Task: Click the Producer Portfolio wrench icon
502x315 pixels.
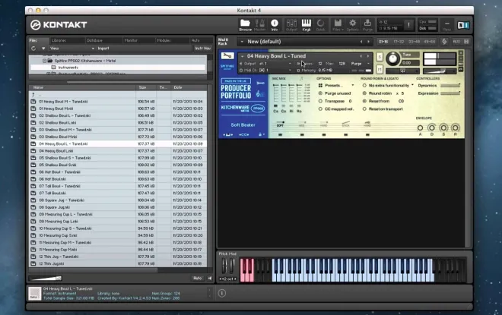Action: (261, 83)
